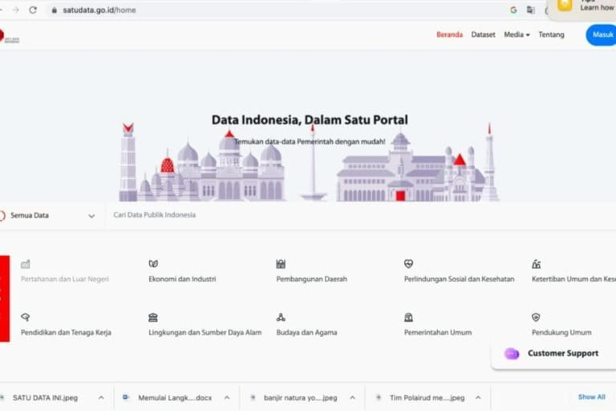Select the Budaya dan Agama icon
The height and width of the screenshot is (411, 616).
click(x=281, y=317)
